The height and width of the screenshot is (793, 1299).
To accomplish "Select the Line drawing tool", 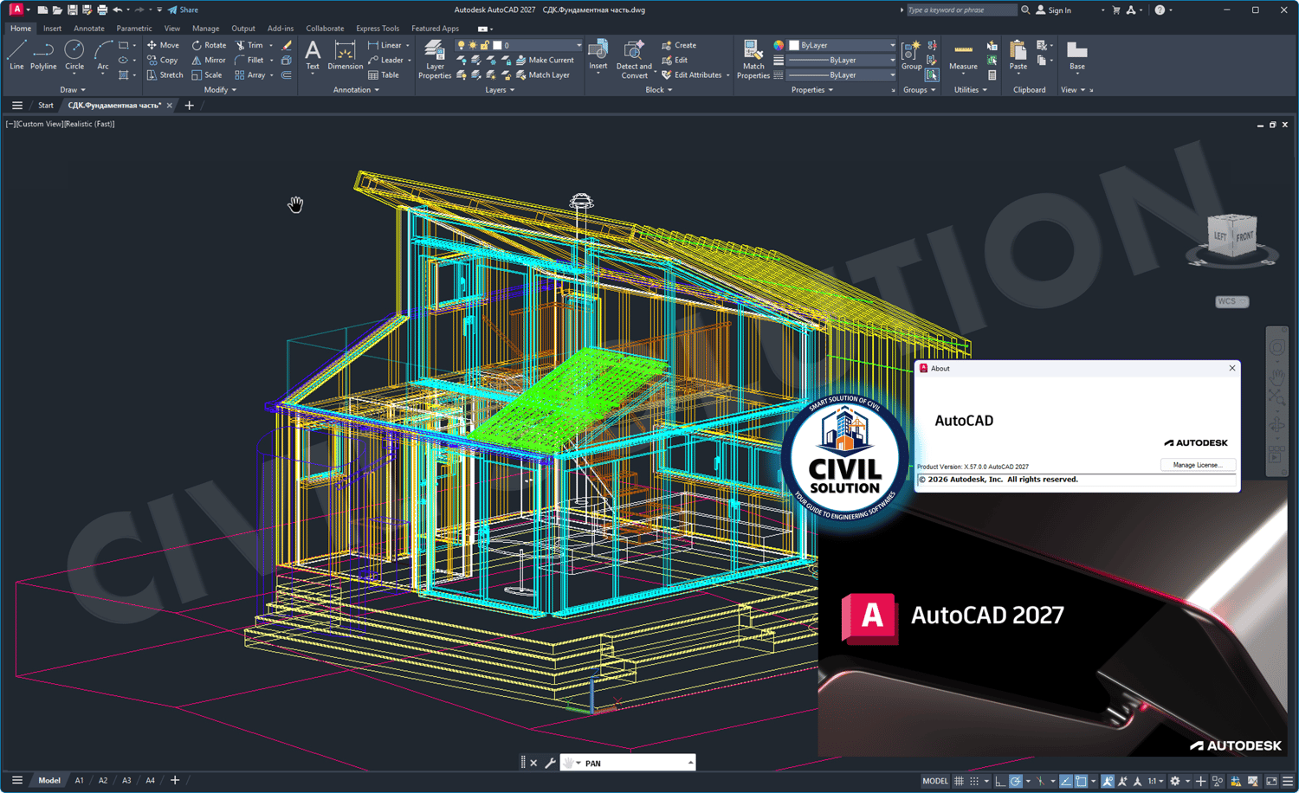I will (x=16, y=55).
